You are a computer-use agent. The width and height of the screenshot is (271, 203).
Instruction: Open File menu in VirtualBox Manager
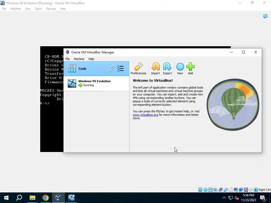[67, 59]
